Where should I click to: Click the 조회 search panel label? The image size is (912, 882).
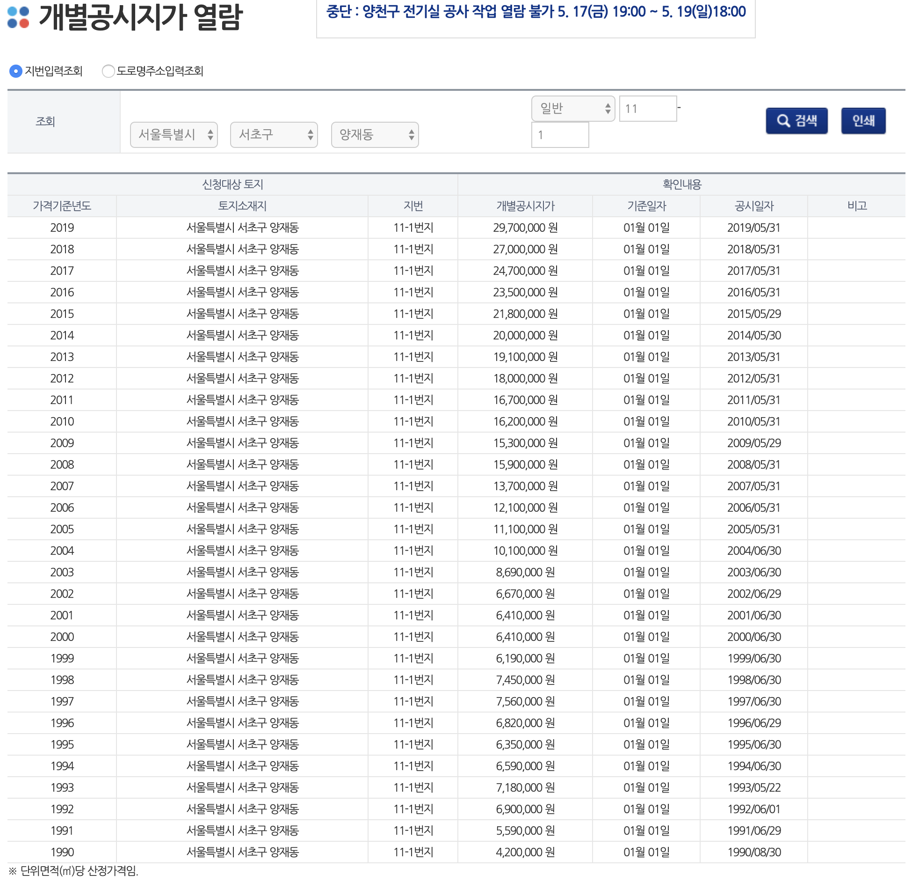(45, 122)
